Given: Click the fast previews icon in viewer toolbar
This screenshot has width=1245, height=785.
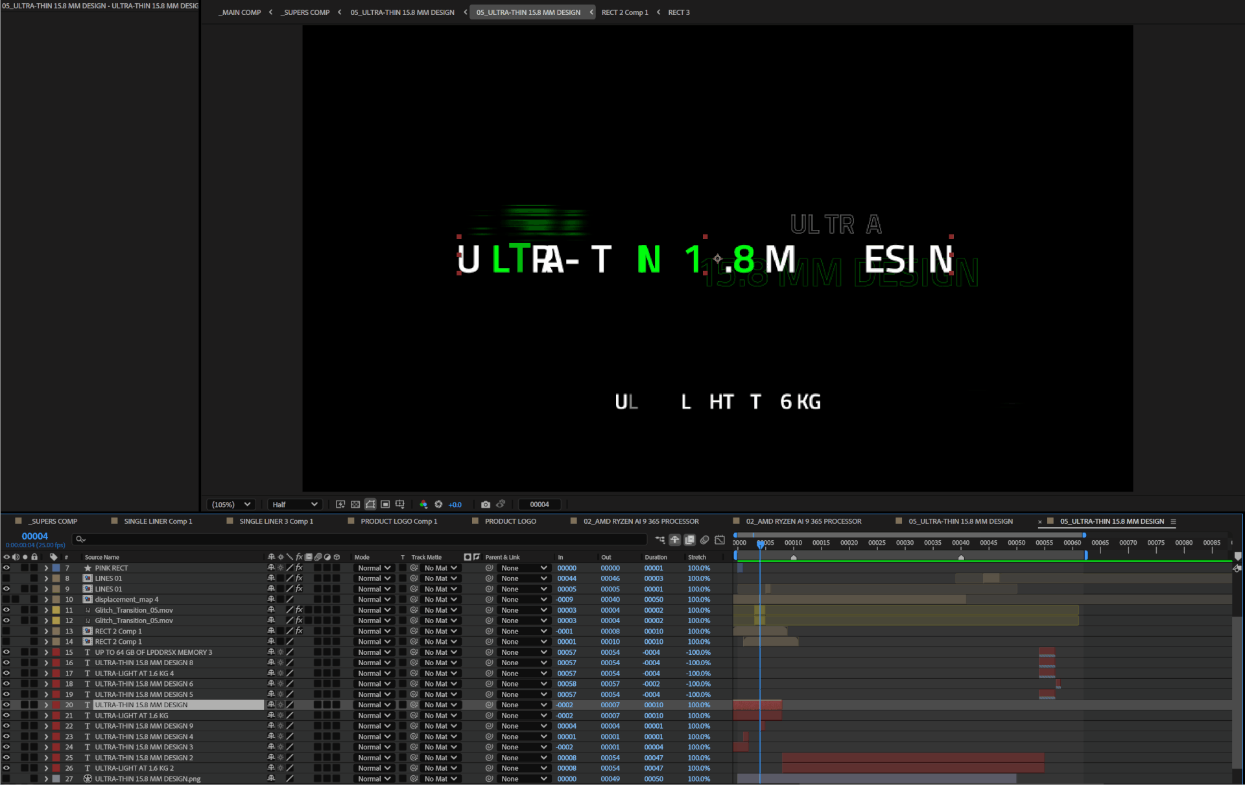Looking at the screenshot, I should (340, 504).
